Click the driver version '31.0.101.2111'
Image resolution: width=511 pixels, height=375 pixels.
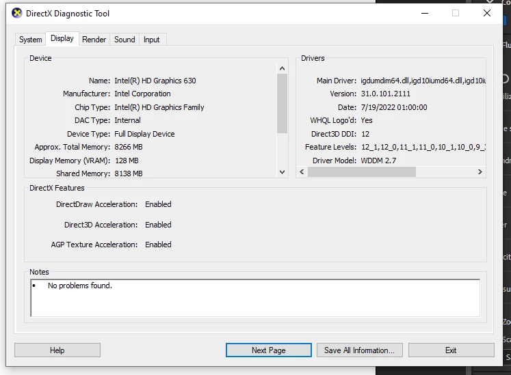point(386,94)
